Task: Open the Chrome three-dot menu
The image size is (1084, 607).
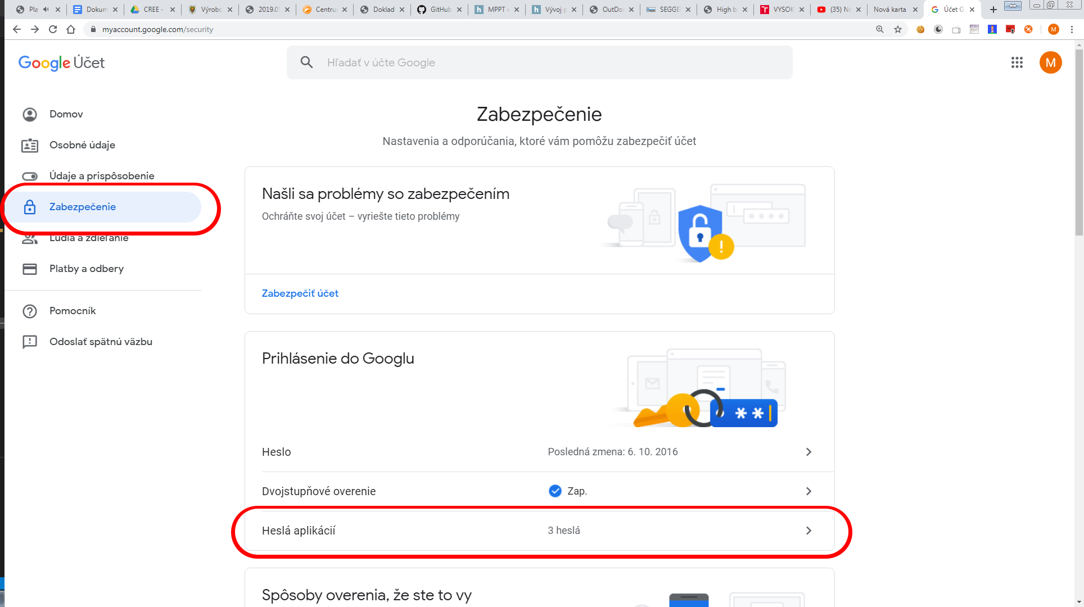Action: [1072, 29]
